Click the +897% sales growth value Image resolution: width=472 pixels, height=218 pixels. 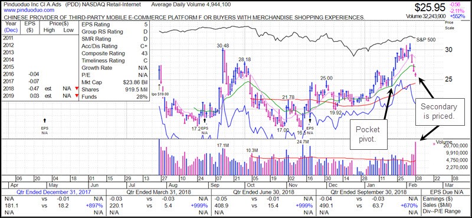pyautogui.click(x=95, y=206)
